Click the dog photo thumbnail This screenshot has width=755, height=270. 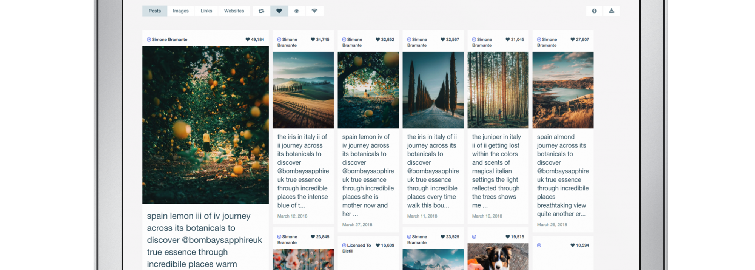click(498, 256)
